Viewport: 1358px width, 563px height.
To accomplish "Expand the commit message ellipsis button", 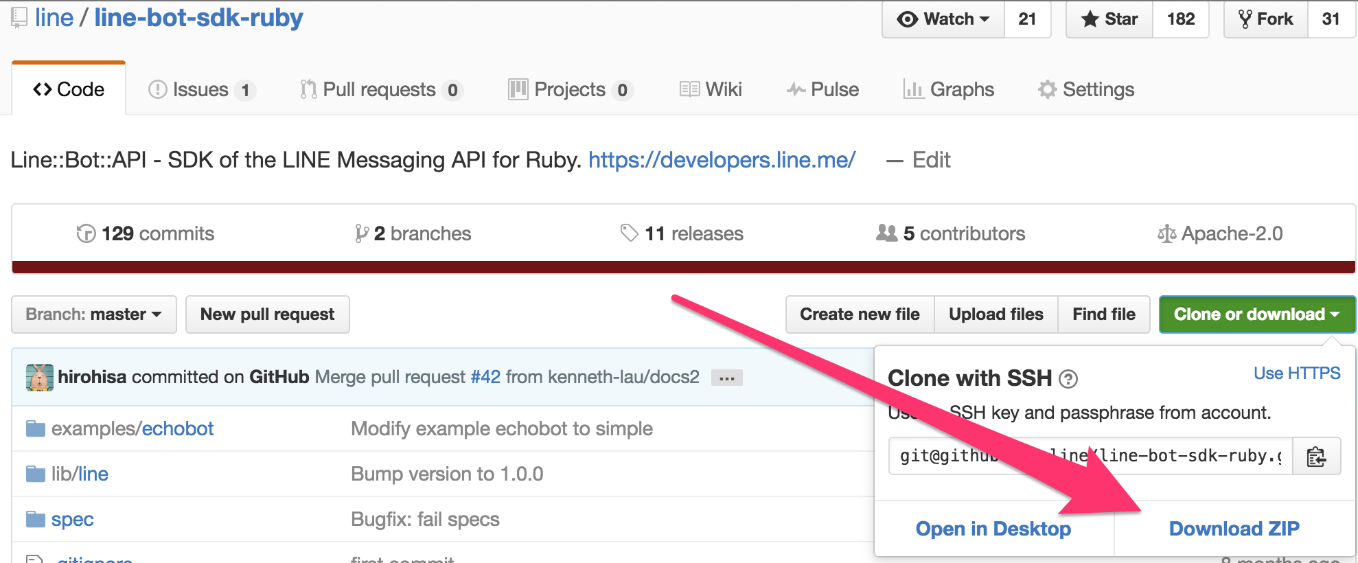I will pyautogui.click(x=726, y=378).
